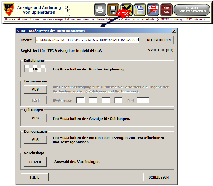This screenshot has height=186, width=213.
Task: Toggle Zeitplanung from EIN to AUS
Action: (35, 69)
